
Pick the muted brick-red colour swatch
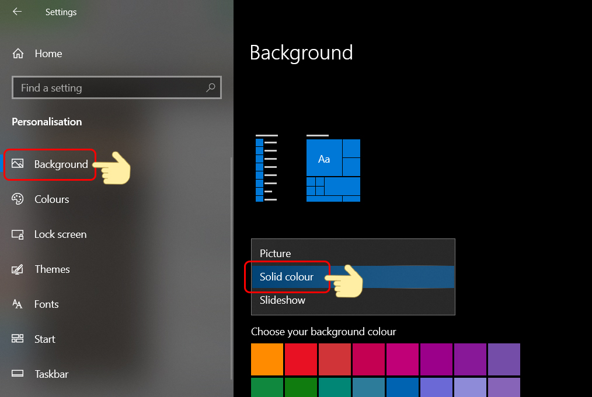tap(335, 359)
